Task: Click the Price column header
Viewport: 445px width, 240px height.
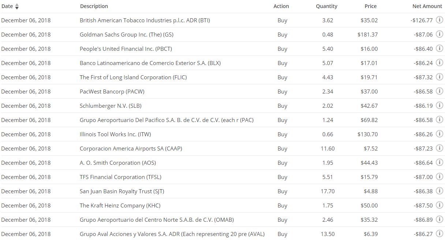Action: coord(370,6)
